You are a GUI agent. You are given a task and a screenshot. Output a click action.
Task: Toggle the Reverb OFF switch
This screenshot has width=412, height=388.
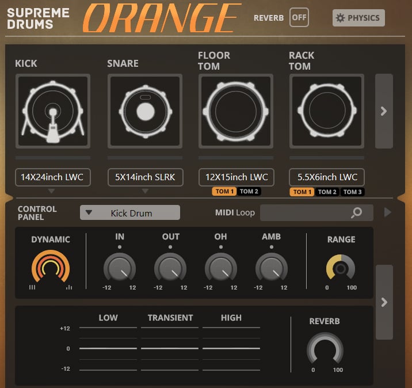coord(299,17)
